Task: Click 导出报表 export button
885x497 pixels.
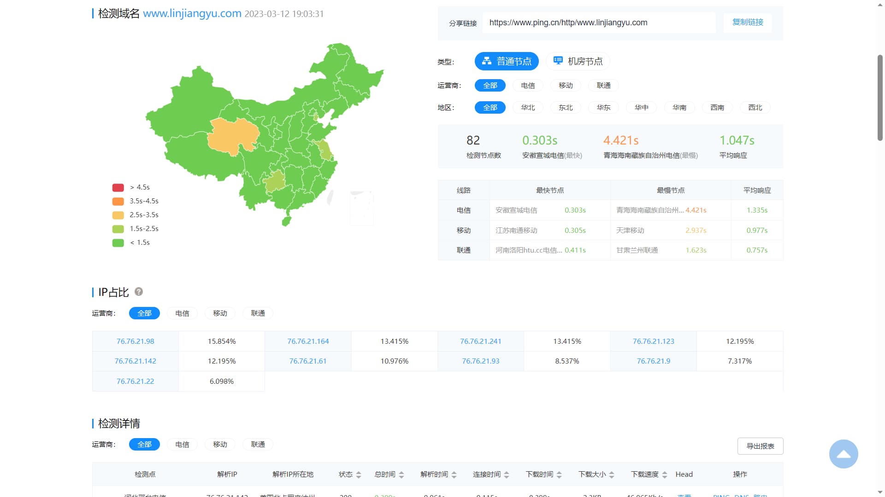Action: coord(760,446)
